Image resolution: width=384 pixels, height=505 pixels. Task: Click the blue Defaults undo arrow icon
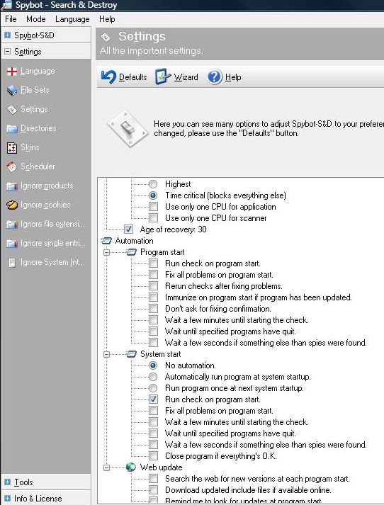pos(108,77)
